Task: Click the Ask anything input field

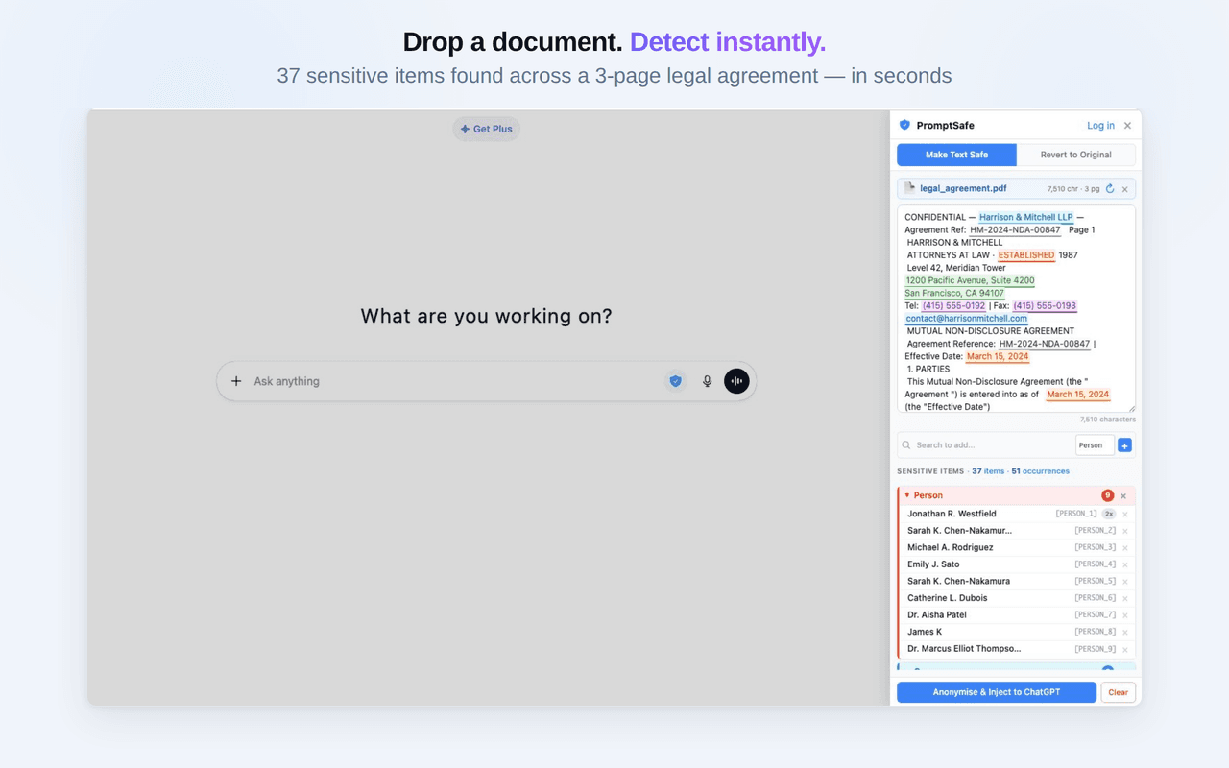Action: [x=432, y=381]
